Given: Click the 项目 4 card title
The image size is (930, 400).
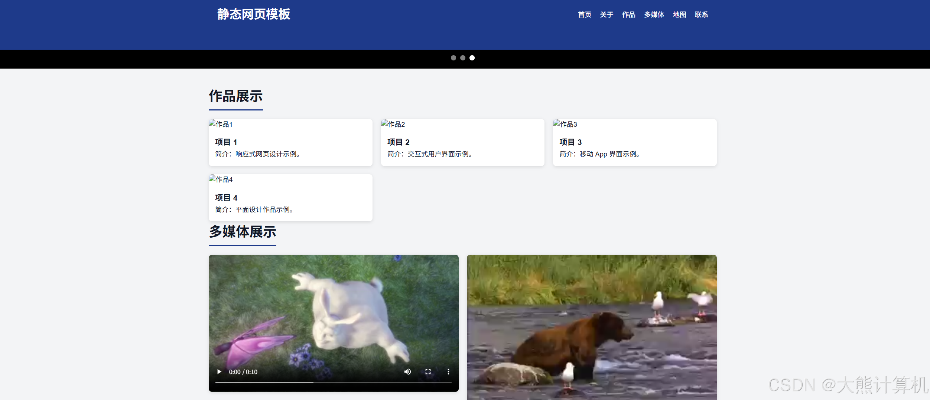Looking at the screenshot, I should 226,198.
